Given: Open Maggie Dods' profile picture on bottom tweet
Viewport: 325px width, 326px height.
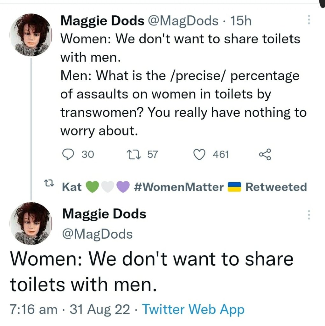Looking at the screenshot, I should coord(31,222).
